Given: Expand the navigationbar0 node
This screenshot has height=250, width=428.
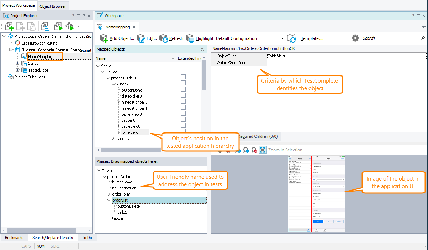Looking at the screenshot, I should tap(119, 102).
